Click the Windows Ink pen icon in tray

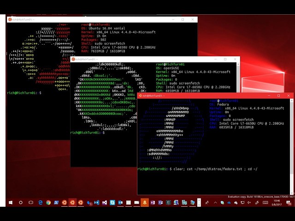pyautogui.click(x=257, y=203)
